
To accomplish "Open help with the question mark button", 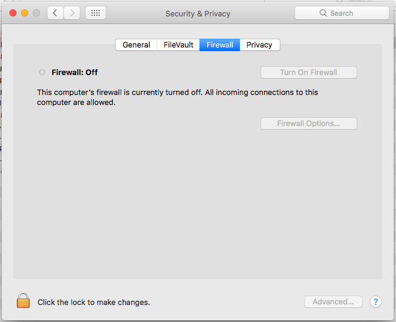I will pos(376,302).
